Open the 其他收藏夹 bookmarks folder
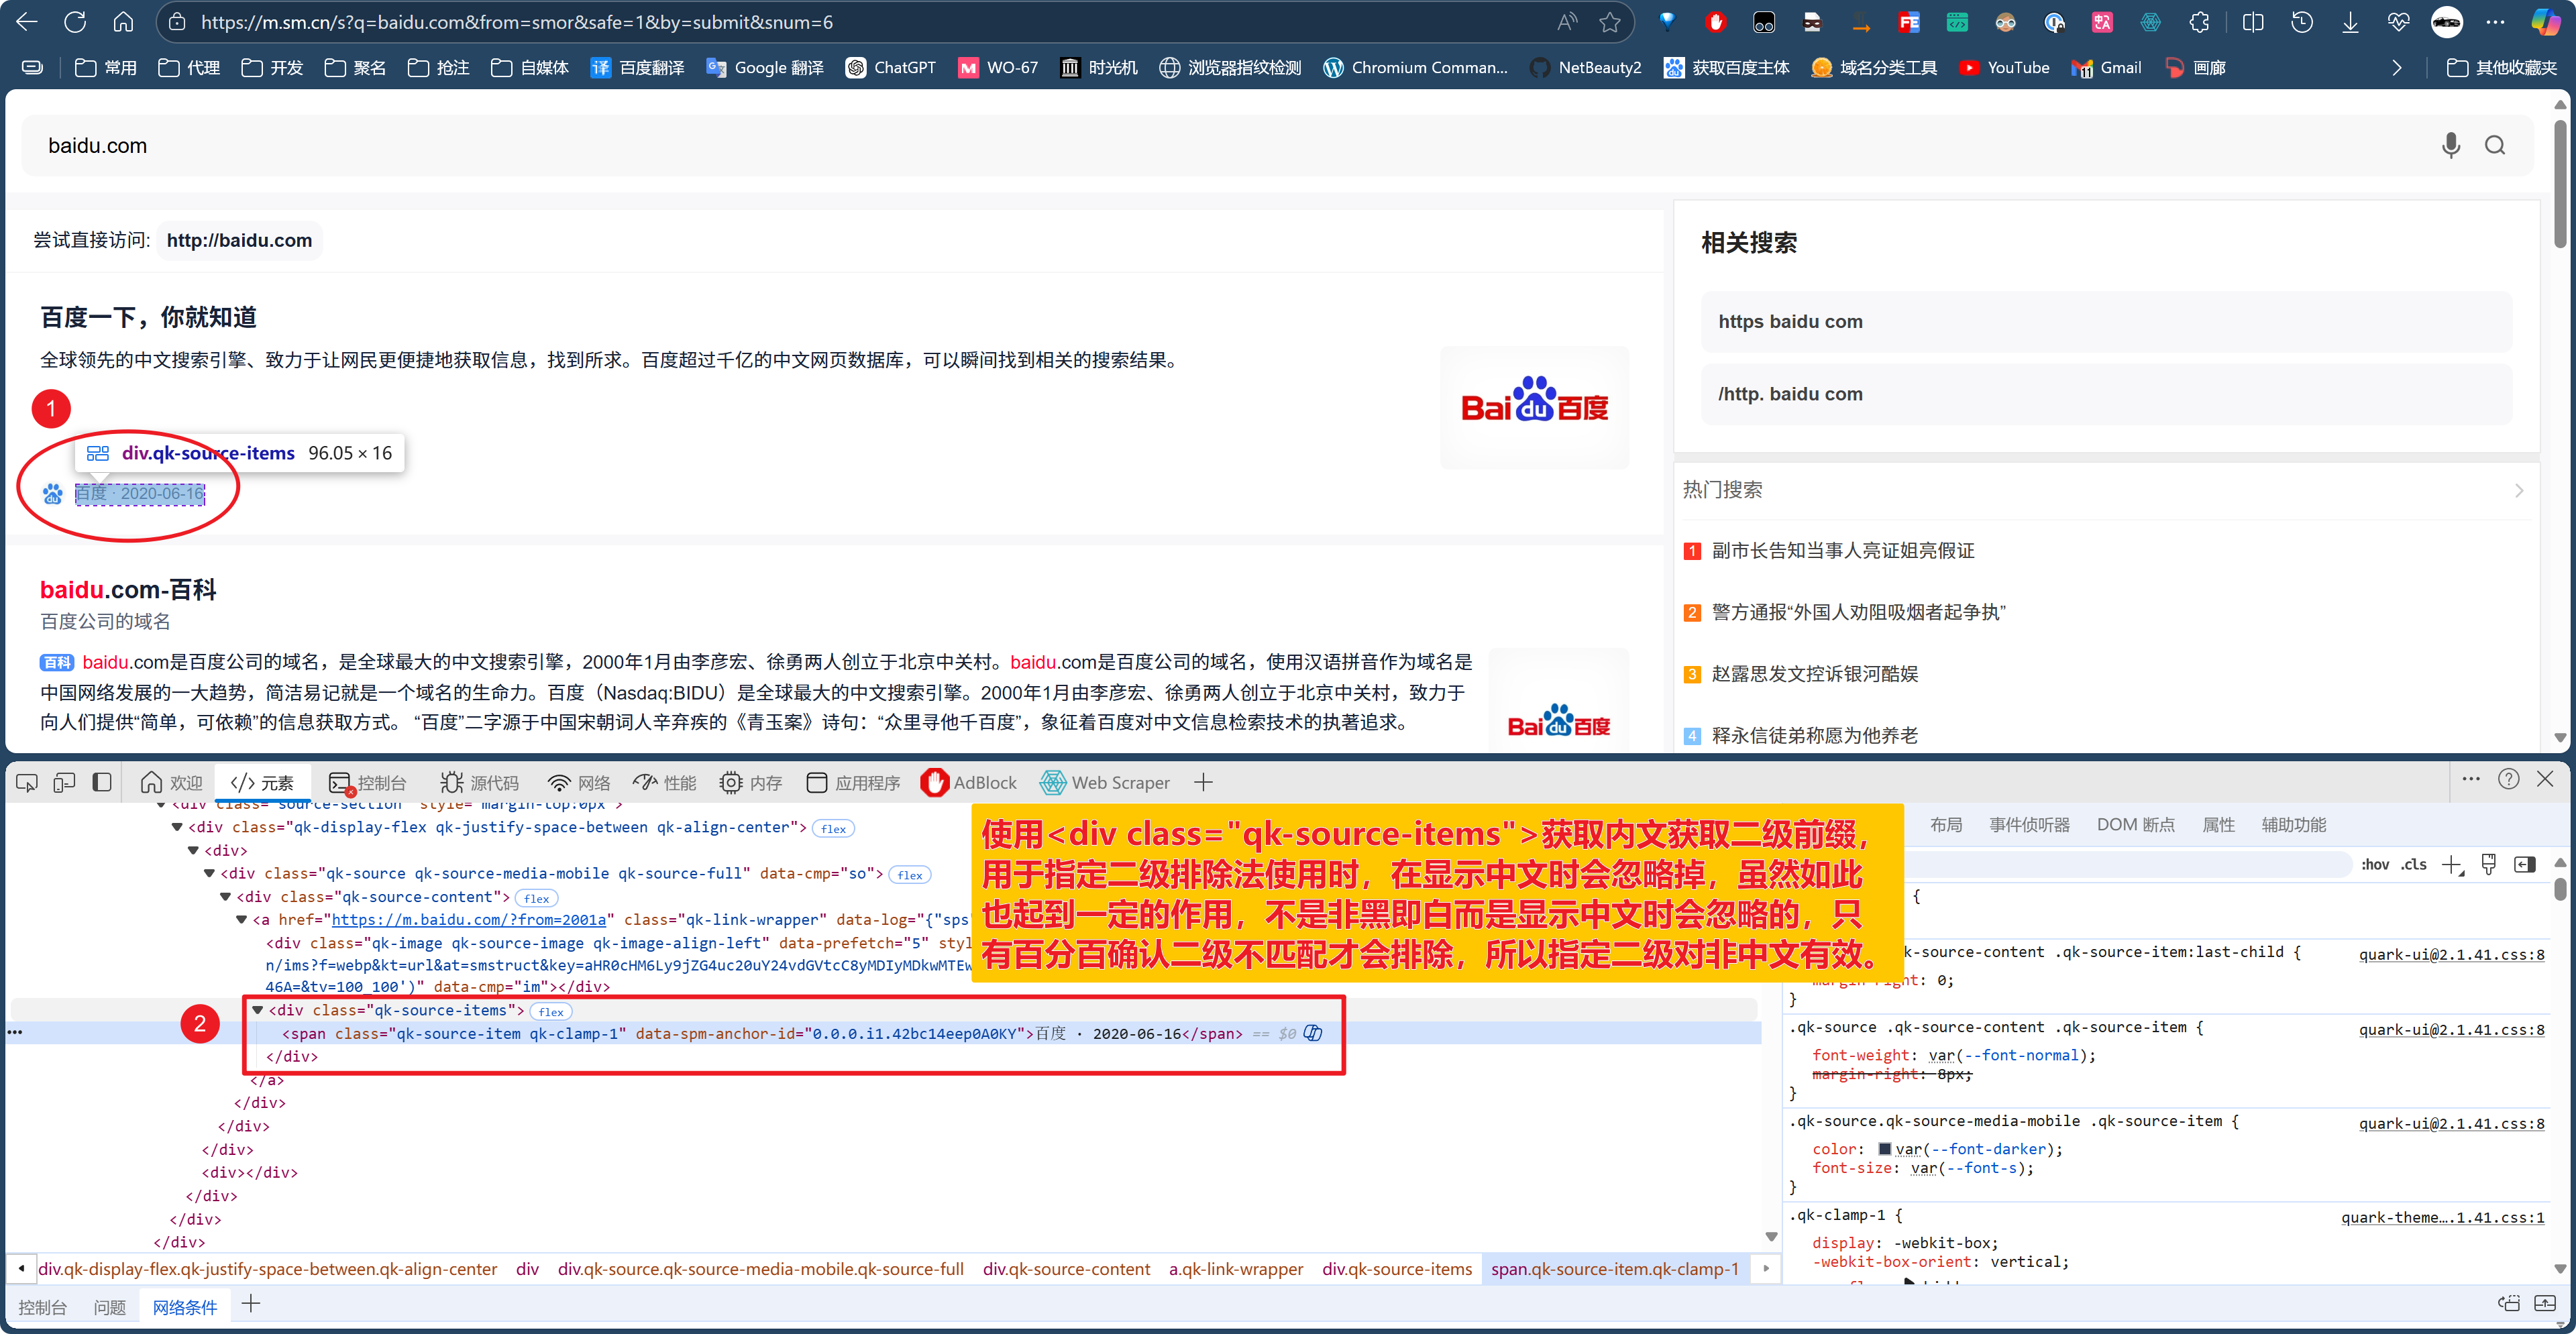Screen dimensions: 2576x1334 pyautogui.click(x=2502, y=68)
